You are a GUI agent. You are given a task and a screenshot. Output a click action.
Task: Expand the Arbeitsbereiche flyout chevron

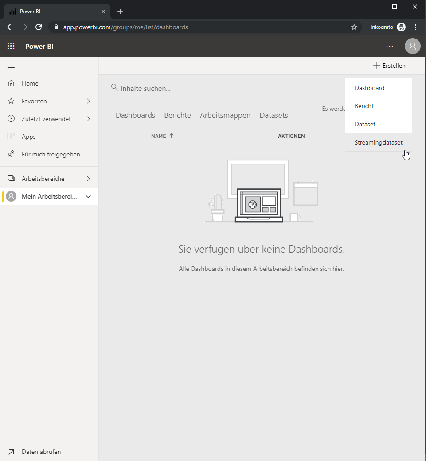tap(88, 179)
